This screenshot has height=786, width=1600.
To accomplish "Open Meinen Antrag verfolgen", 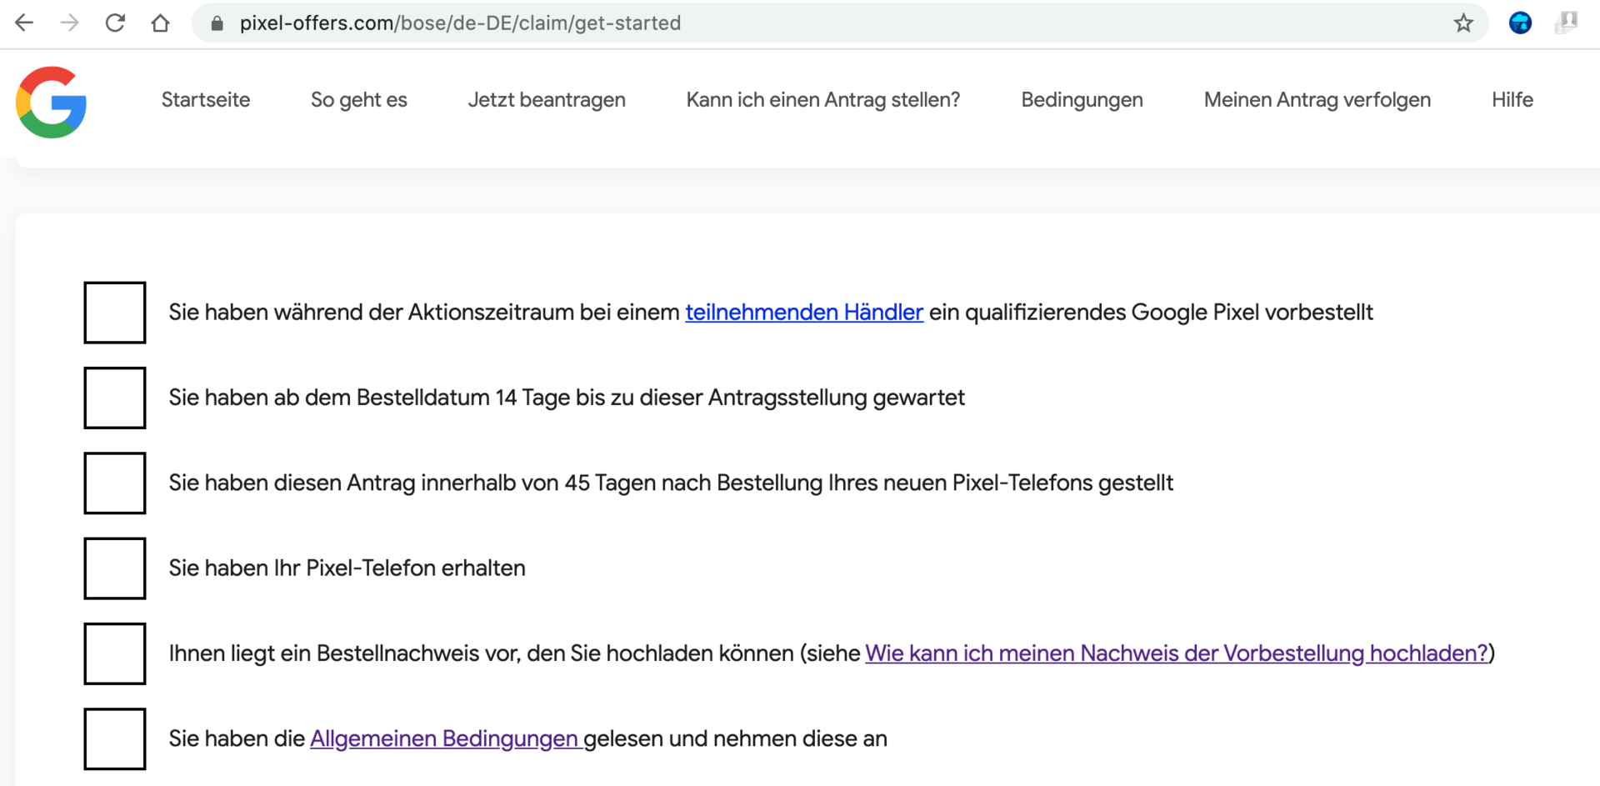I will pos(1317,100).
